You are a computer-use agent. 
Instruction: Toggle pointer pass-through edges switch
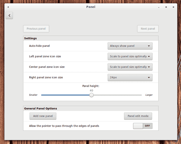coord(143,126)
